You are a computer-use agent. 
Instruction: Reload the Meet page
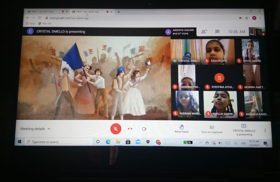coord(40,18)
